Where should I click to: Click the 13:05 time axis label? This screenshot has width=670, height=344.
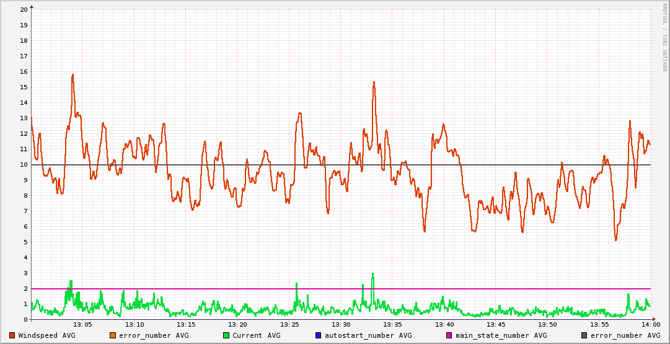click(83, 325)
